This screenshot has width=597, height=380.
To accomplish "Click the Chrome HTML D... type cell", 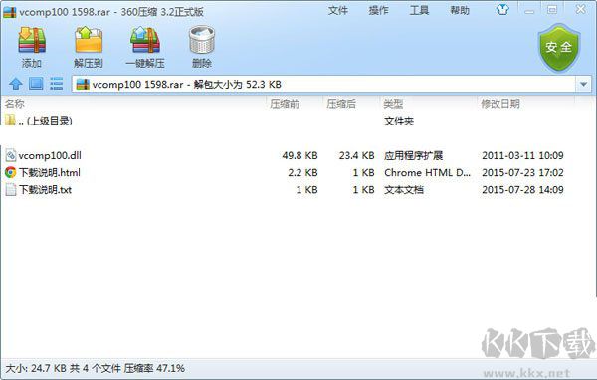I will pyautogui.click(x=428, y=172).
